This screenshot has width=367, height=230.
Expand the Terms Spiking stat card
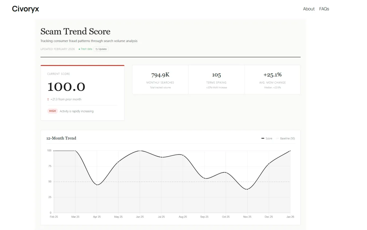[x=216, y=79]
